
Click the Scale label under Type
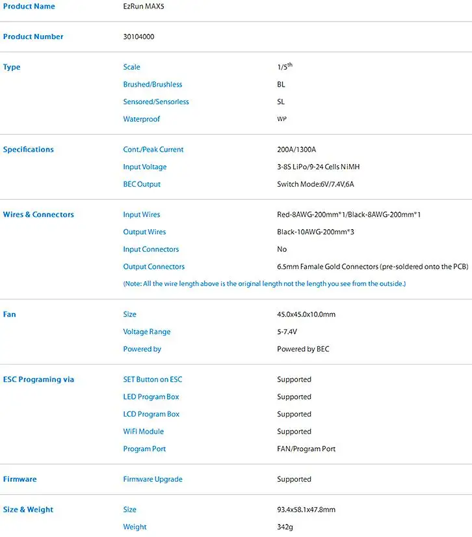click(x=132, y=67)
